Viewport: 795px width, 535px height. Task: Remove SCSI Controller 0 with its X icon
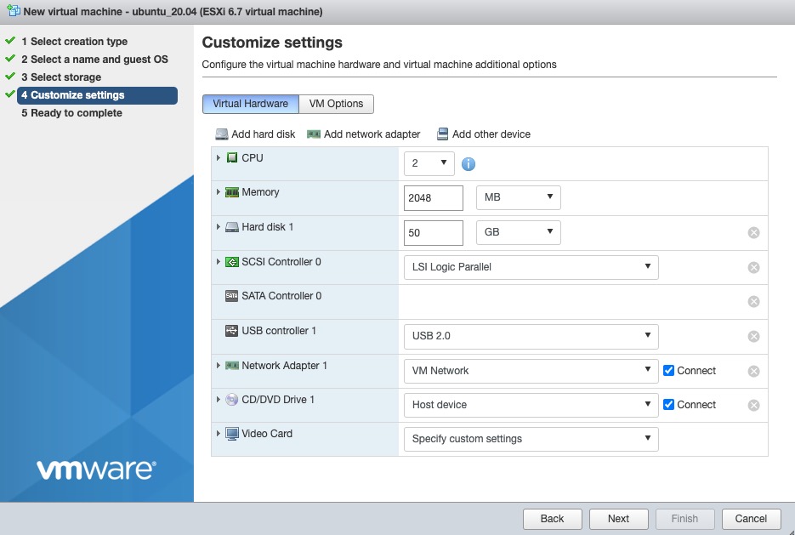pyautogui.click(x=754, y=268)
